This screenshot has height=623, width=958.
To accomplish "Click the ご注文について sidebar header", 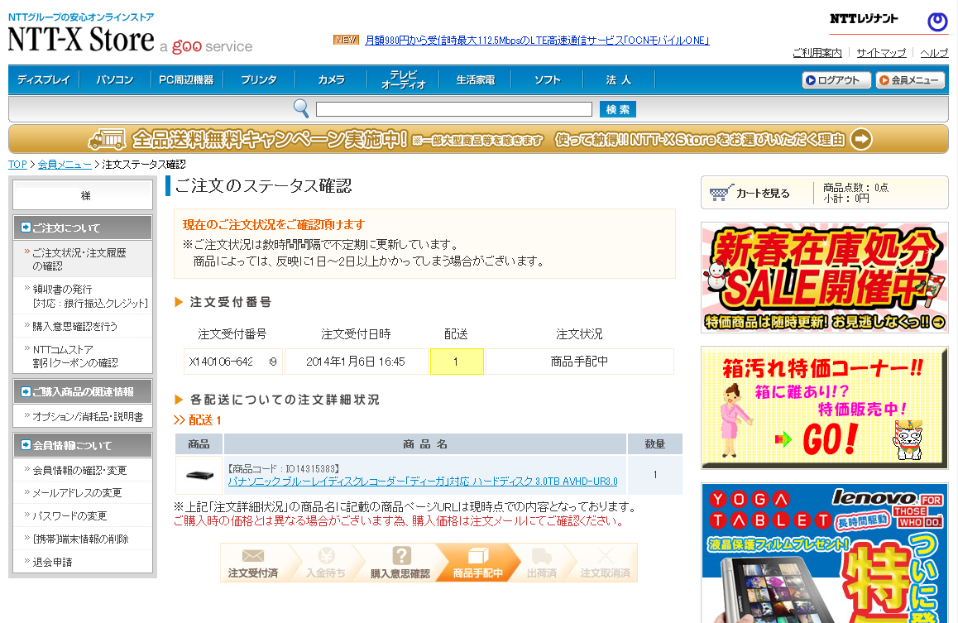I will click(83, 228).
